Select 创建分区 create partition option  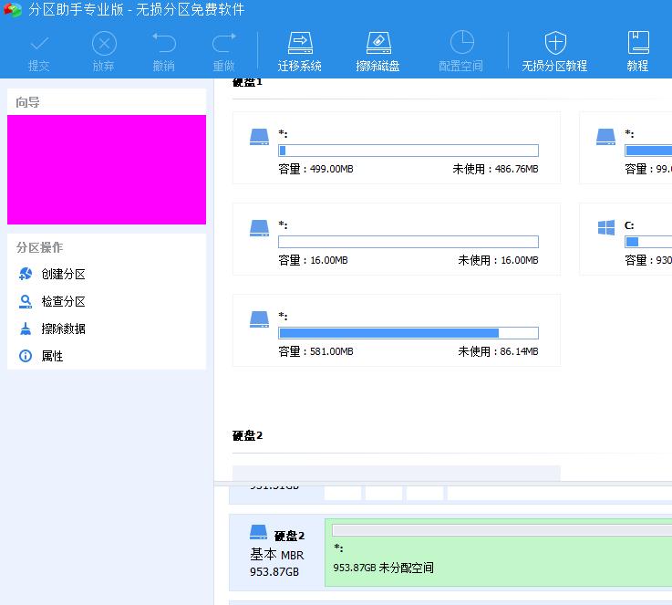click(x=63, y=274)
